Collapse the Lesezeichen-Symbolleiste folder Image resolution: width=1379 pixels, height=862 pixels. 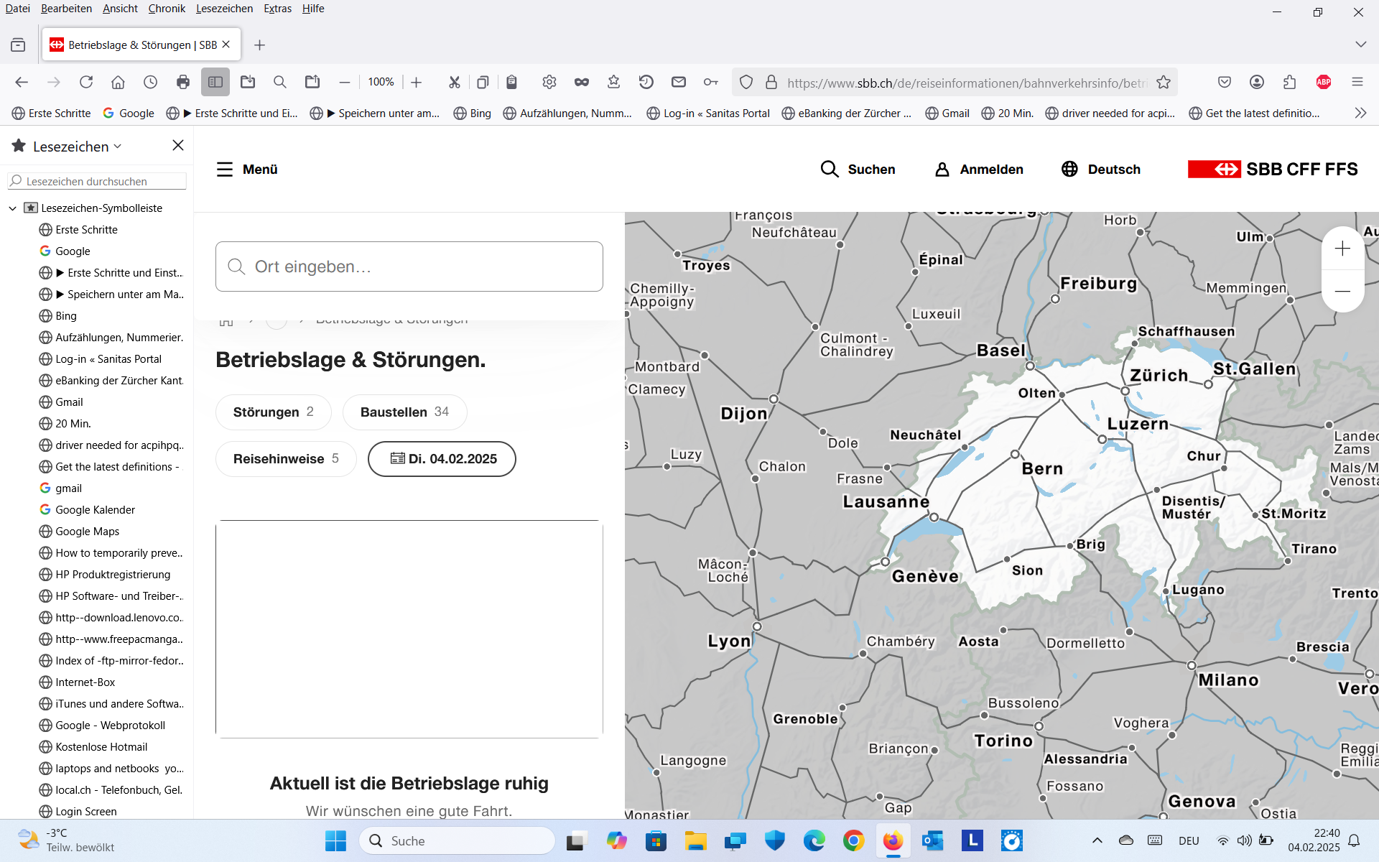12,208
